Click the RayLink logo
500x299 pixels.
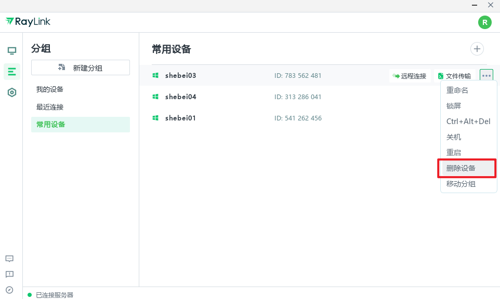click(x=28, y=22)
